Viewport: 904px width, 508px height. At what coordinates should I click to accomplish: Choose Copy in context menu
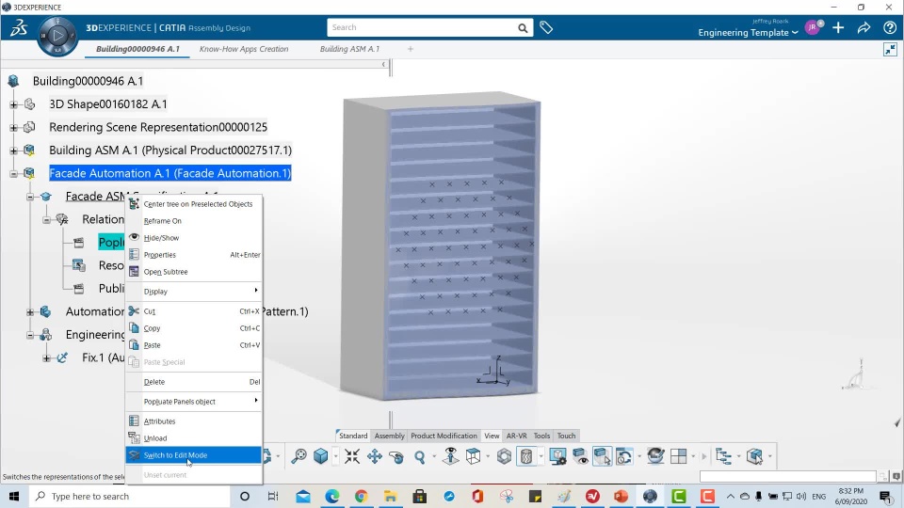(194, 328)
